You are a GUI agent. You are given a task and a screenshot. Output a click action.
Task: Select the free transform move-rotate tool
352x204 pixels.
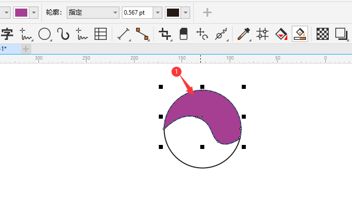pos(202,34)
